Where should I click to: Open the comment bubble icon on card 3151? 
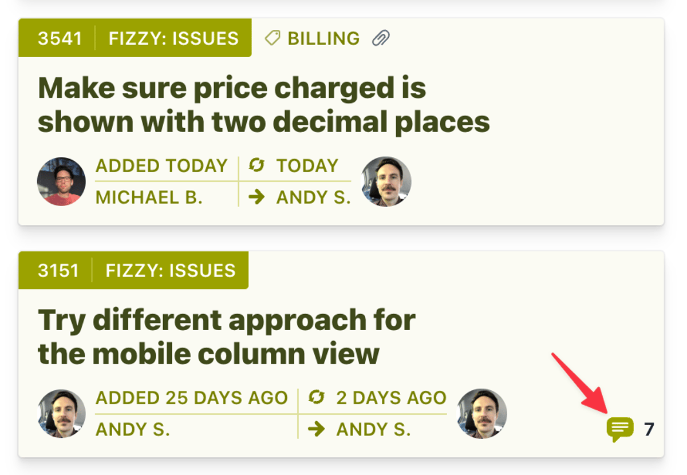621,427
